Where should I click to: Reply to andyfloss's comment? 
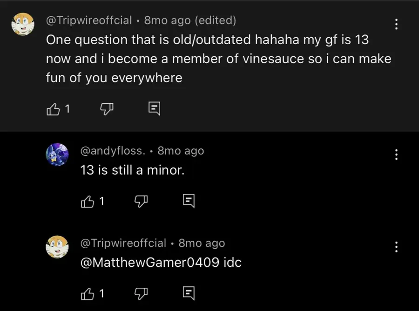pos(188,201)
